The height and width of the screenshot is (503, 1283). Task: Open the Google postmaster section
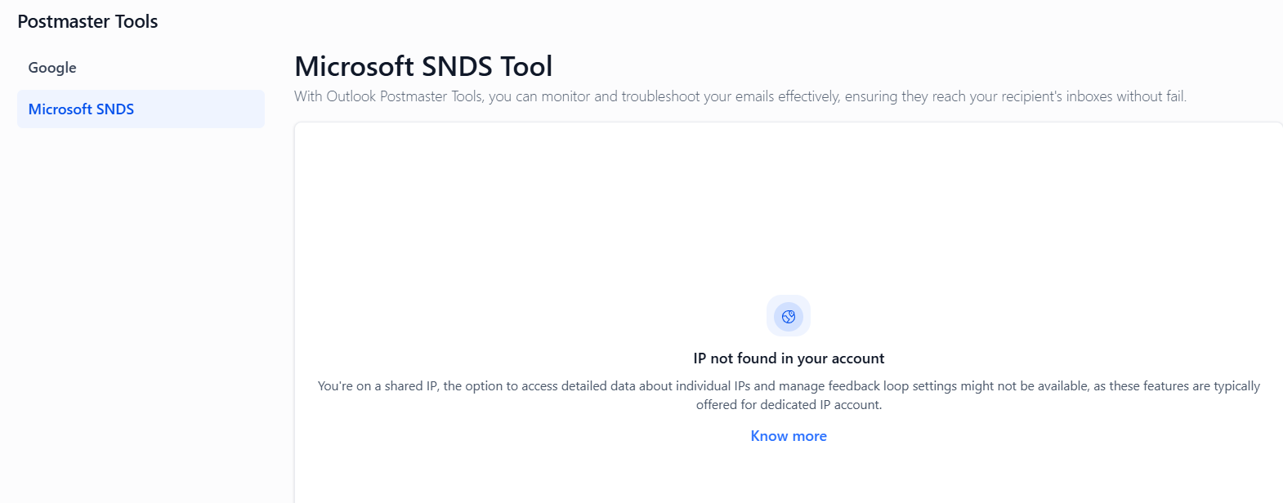[52, 68]
